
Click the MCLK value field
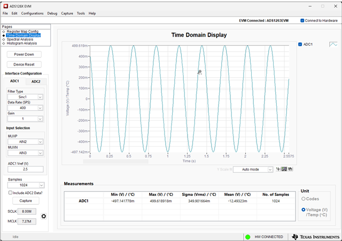point(27,221)
